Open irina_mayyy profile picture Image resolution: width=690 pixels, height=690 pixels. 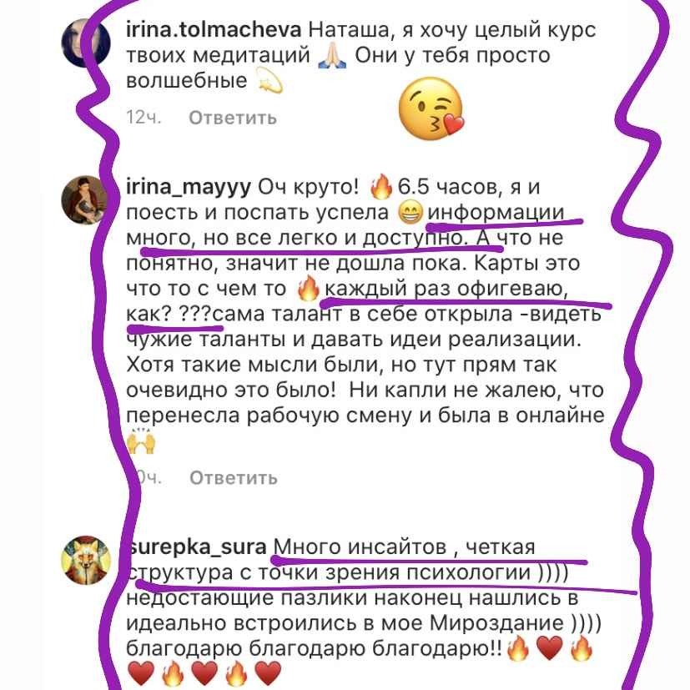85,199
